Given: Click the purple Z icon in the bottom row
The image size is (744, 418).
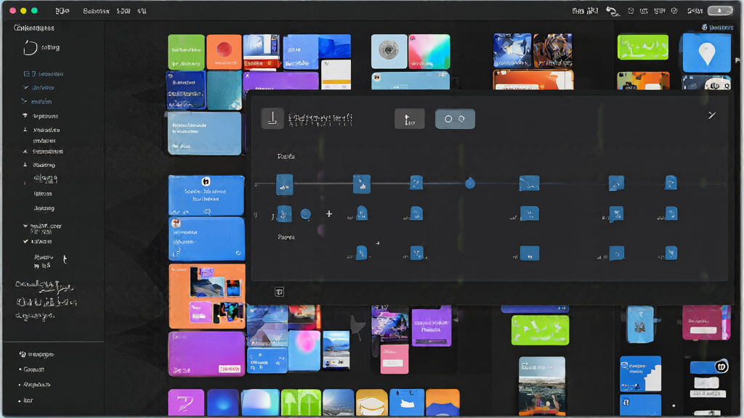Looking at the screenshot, I should point(186,403).
